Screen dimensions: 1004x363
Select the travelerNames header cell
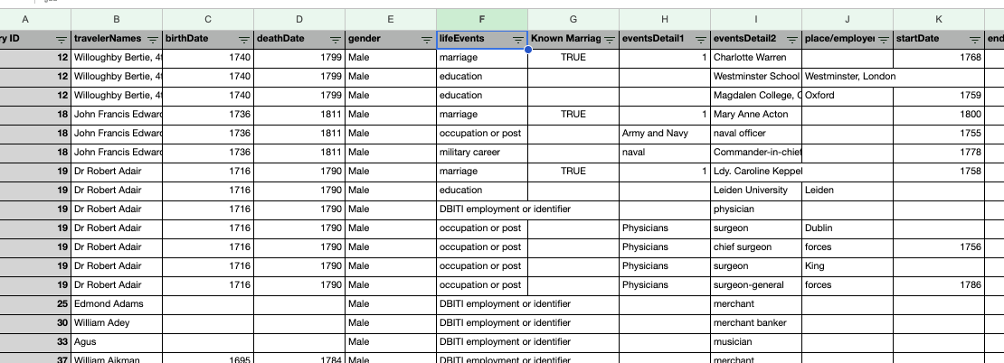coord(117,39)
